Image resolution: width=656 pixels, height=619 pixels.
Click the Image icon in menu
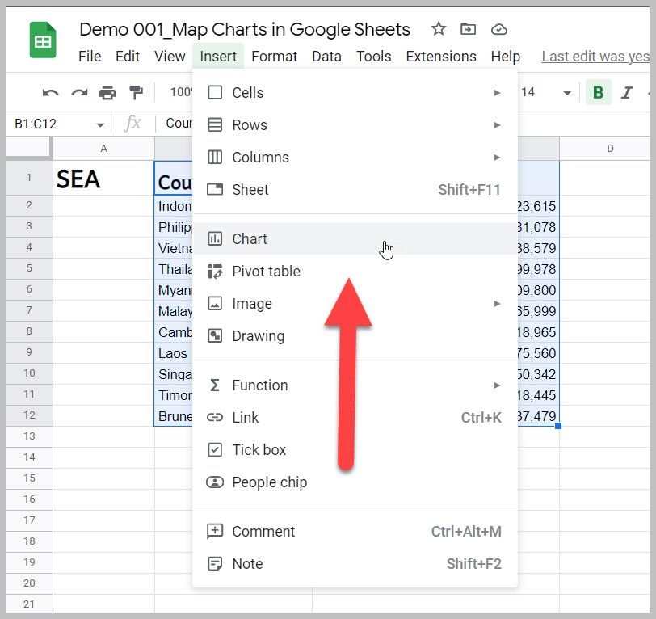coord(215,303)
